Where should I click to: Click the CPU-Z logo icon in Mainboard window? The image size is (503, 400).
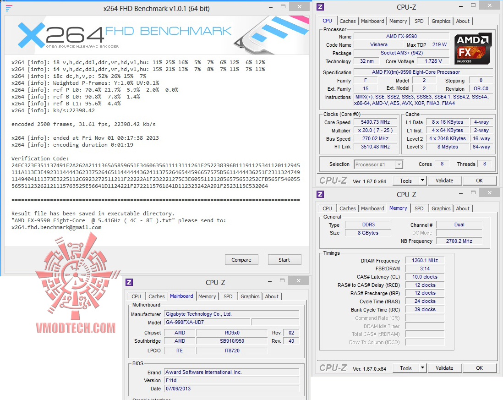129,282
